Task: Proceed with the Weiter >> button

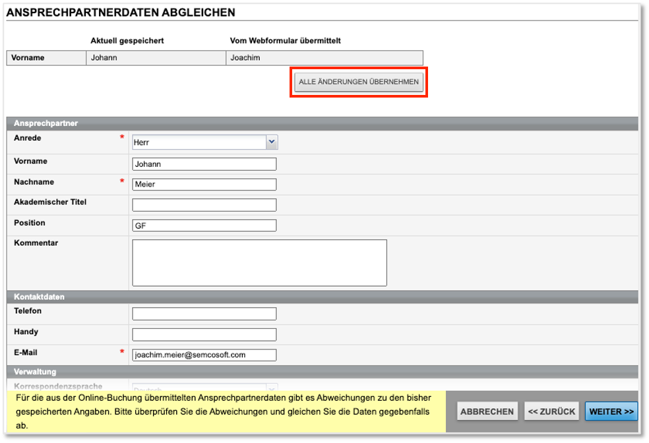Action: [611, 411]
